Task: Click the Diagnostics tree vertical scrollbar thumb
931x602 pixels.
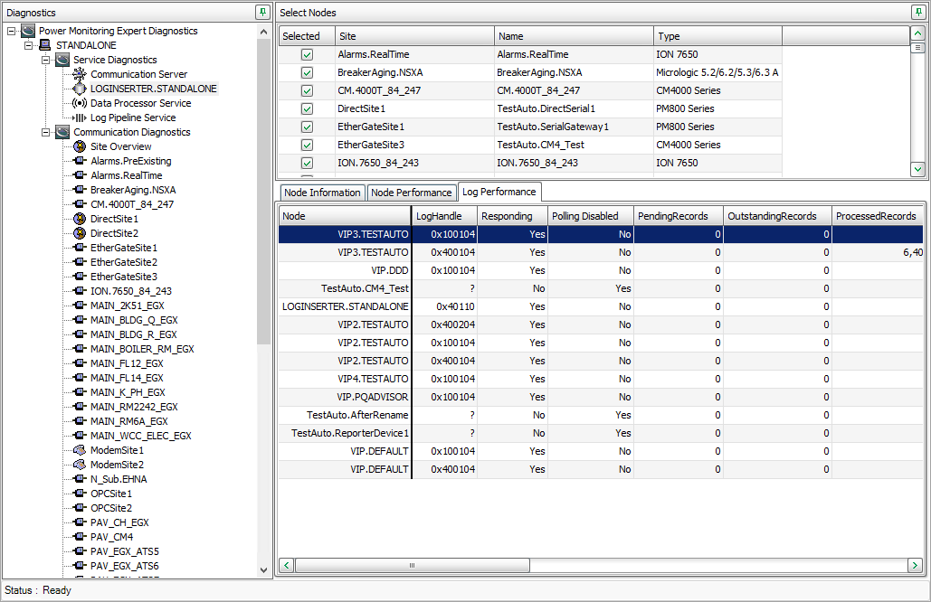Action: point(263,192)
